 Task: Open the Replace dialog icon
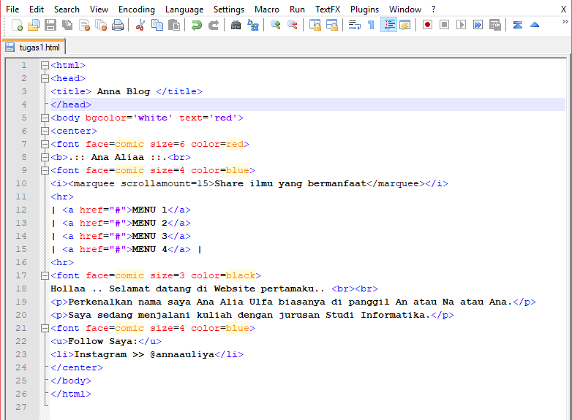(x=253, y=25)
